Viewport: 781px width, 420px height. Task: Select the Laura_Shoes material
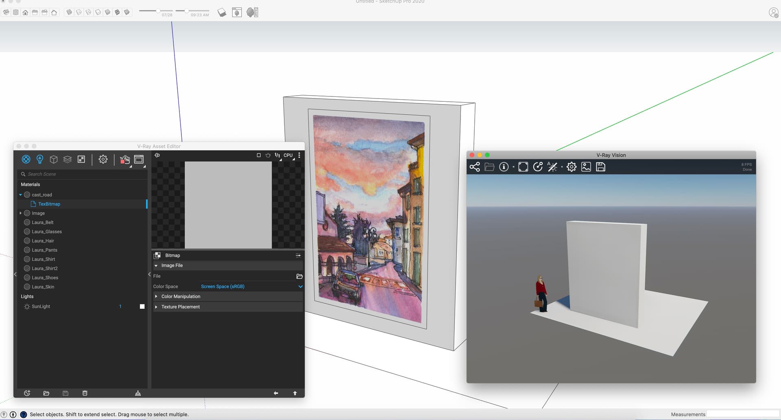[45, 278]
